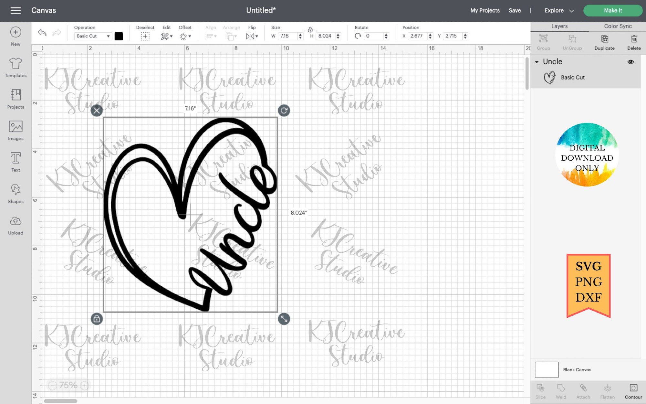This screenshot has height=404, width=646.
Task: Click My Projects link
Action: (484, 10)
